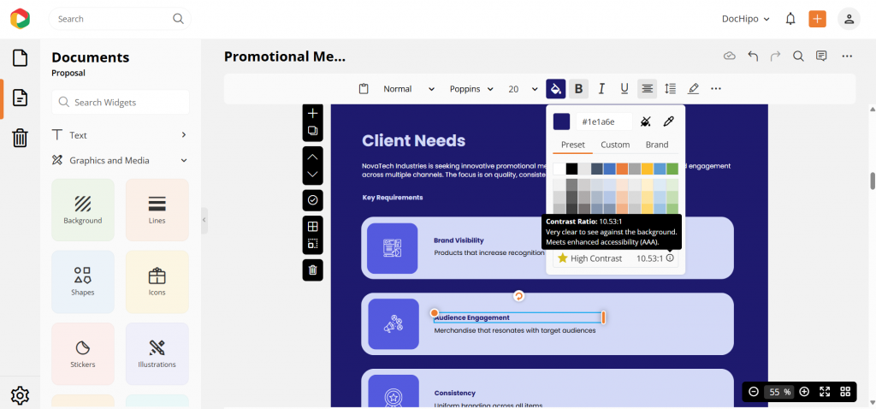
Task: Click the DocHipo logo icon
Action: click(x=20, y=19)
